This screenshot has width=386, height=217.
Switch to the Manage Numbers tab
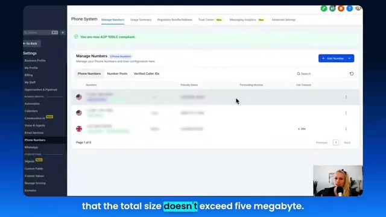[113, 20]
